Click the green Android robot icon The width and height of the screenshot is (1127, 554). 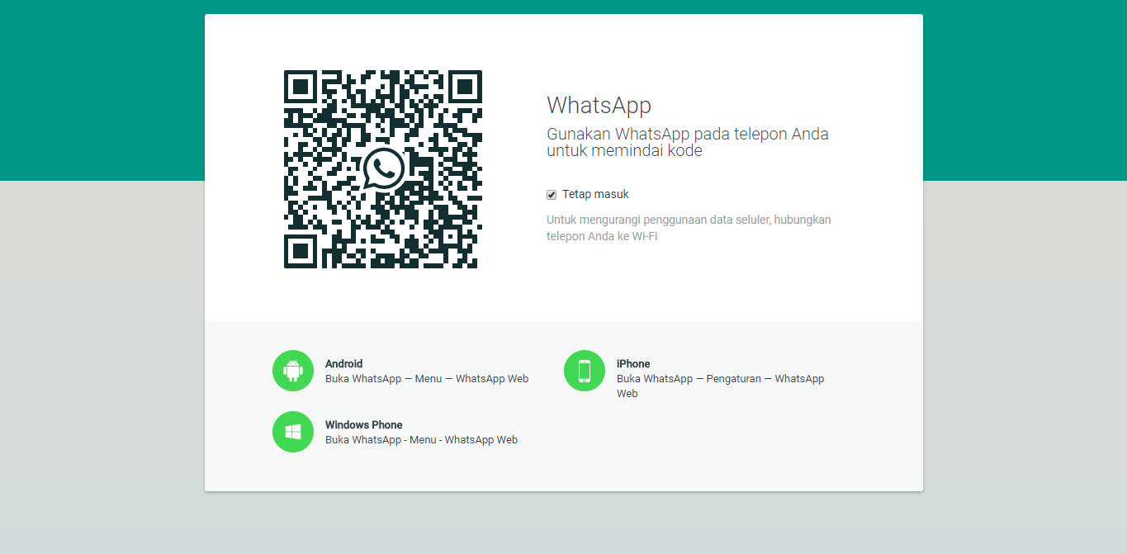tap(293, 371)
